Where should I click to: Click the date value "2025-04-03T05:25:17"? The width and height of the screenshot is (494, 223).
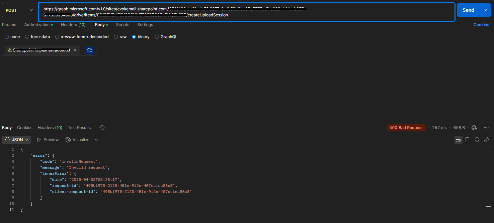(x=94, y=180)
